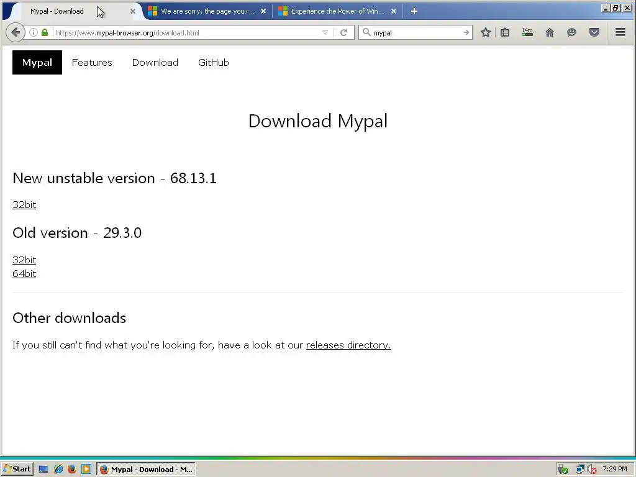636x477 pixels.
Task: Open site information icon in address bar
Action: pyautogui.click(x=34, y=32)
